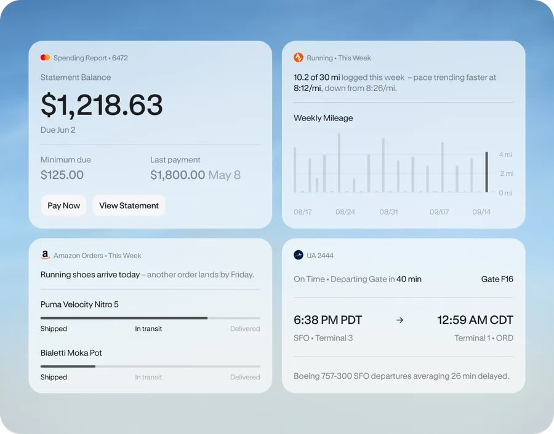
Task: Click the Boeing 757-300 delay note
Action: click(401, 376)
